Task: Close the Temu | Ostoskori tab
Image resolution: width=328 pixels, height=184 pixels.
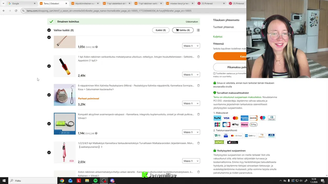Action: (x=66, y=4)
